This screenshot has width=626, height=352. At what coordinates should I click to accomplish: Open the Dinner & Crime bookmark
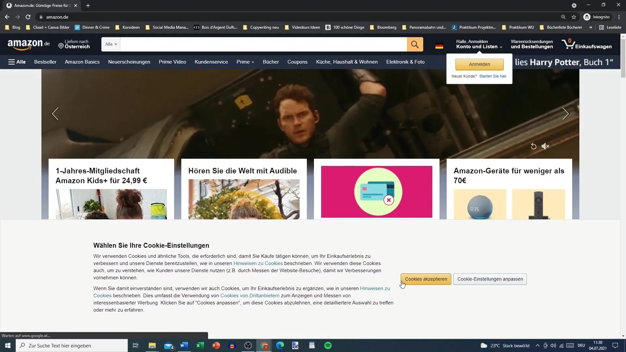coord(92,27)
